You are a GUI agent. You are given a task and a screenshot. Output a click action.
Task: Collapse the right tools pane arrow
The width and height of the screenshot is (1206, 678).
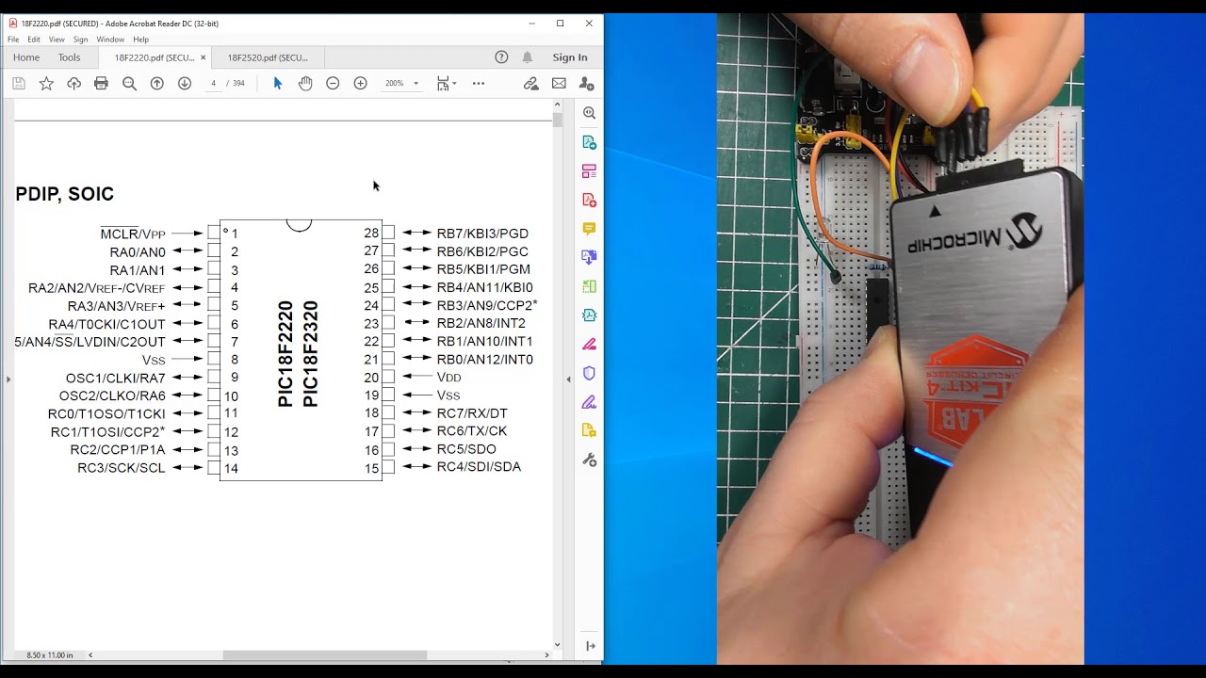(590, 646)
